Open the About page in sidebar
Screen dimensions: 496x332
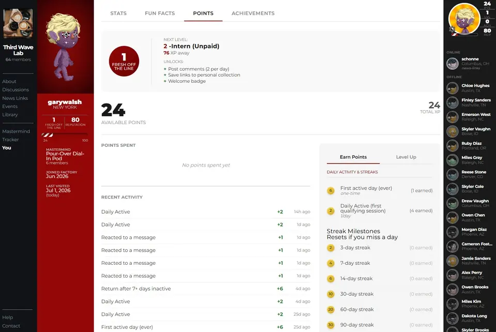click(x=9, y=81)
